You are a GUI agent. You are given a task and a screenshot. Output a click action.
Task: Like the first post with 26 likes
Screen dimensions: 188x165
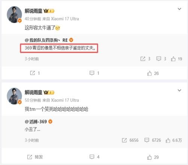[153, 73]
